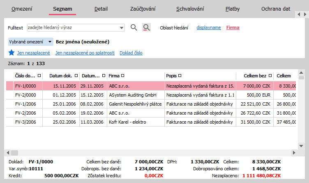Switch to the Detail tab
The height and width of the screenshot is (183, 309).
coord(101,9)
